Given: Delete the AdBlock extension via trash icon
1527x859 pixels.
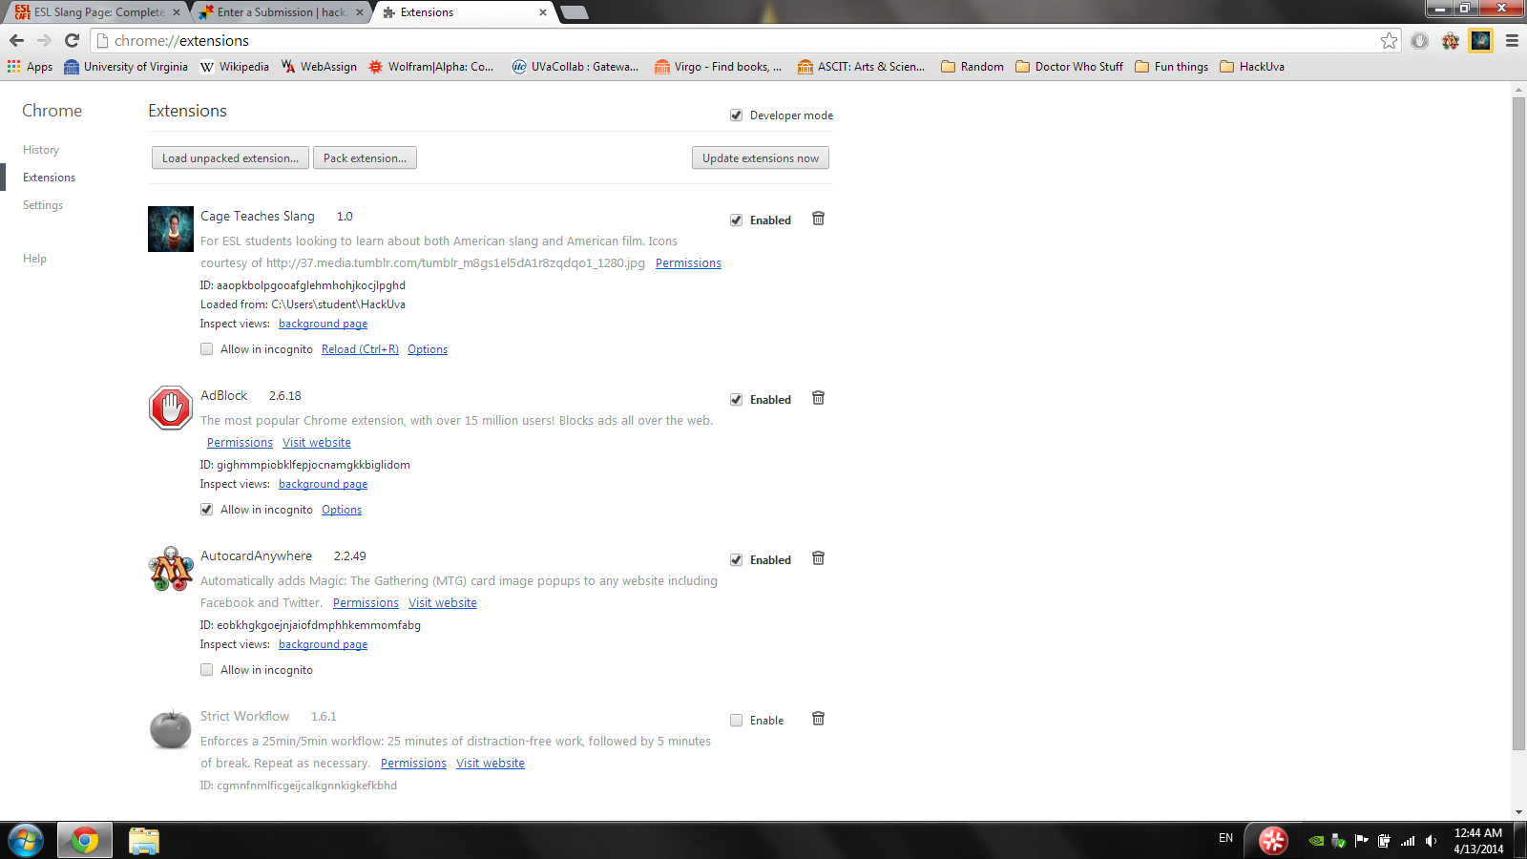Looking at the screenshot, I should (x=818, y=398).
